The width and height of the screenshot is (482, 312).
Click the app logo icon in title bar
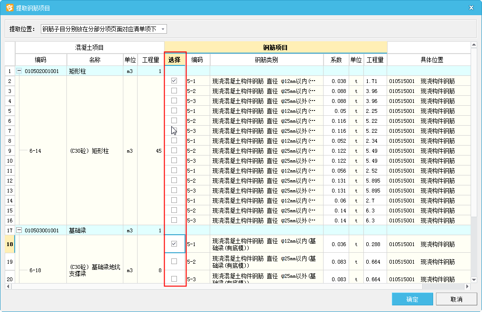point(9,8)
